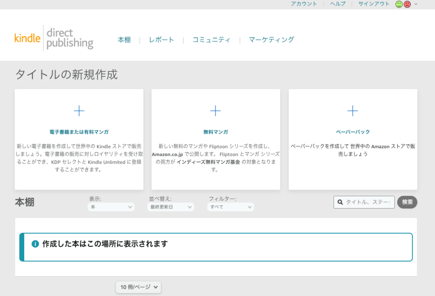Image resolution: width=435 pixels, height=296 pixels.
Task: Open the ヘルプ link in header
Action: click(338, 4)
